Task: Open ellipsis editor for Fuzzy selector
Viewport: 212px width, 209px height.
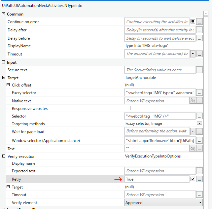Action: [199, 93]
